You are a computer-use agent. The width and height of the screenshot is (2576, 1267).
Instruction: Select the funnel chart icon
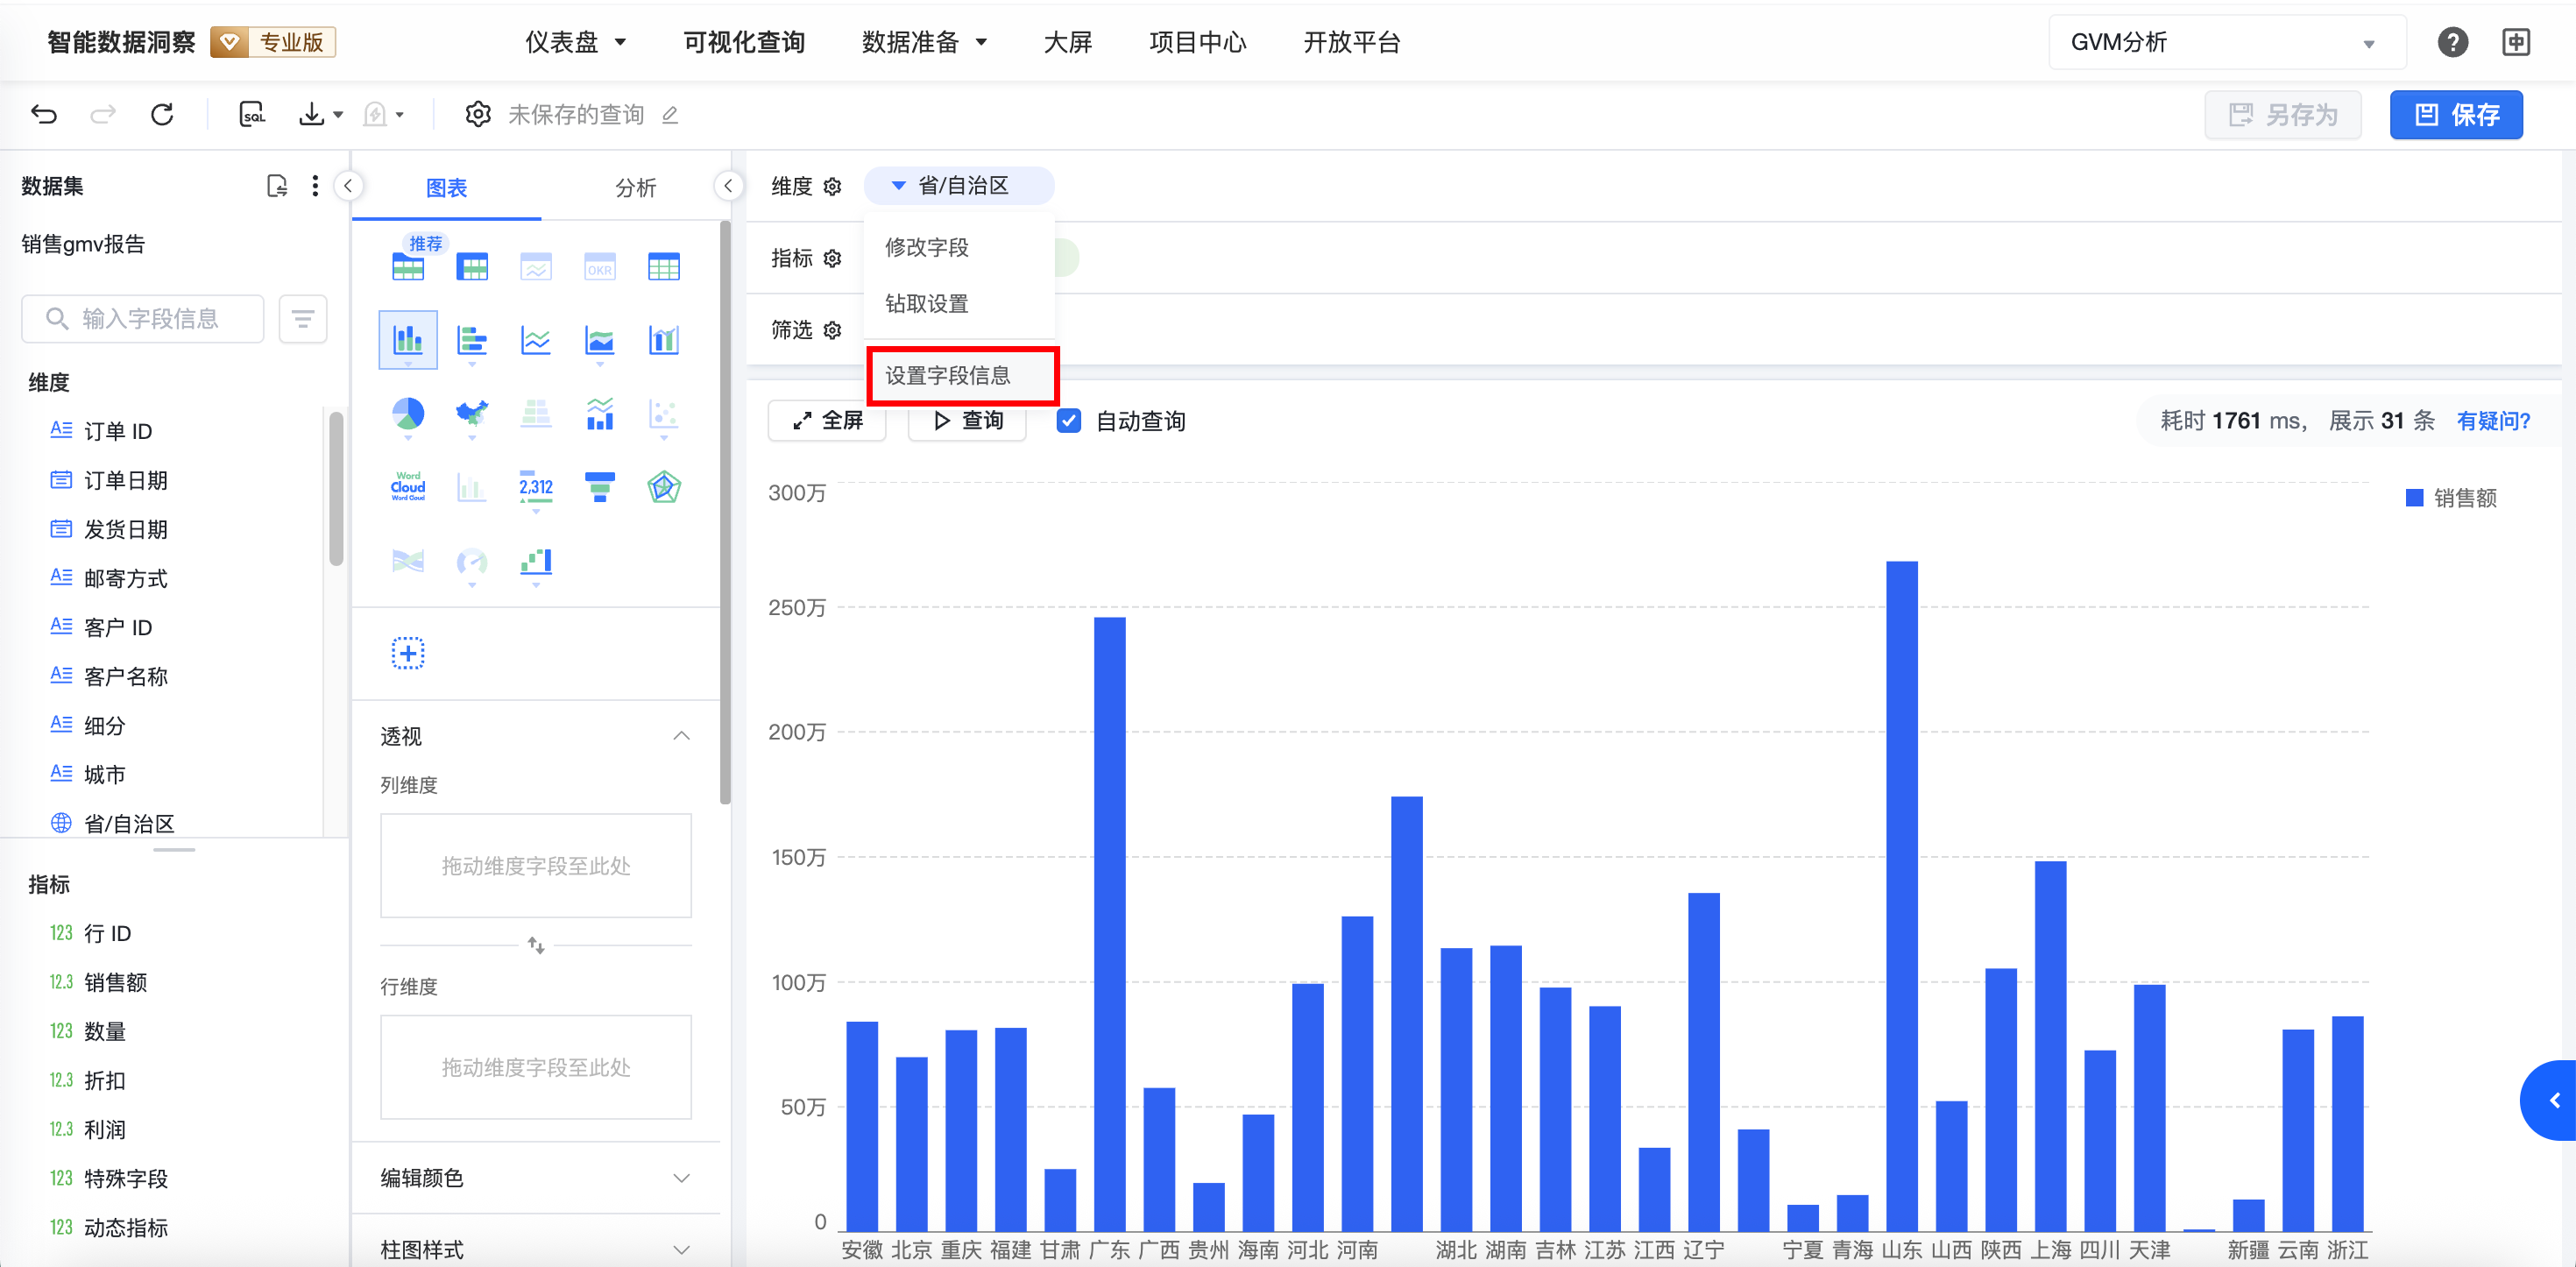[x=599, y=487]
